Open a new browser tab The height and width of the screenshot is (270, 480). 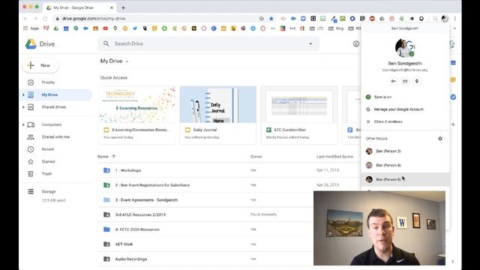[x=123, y=7]
